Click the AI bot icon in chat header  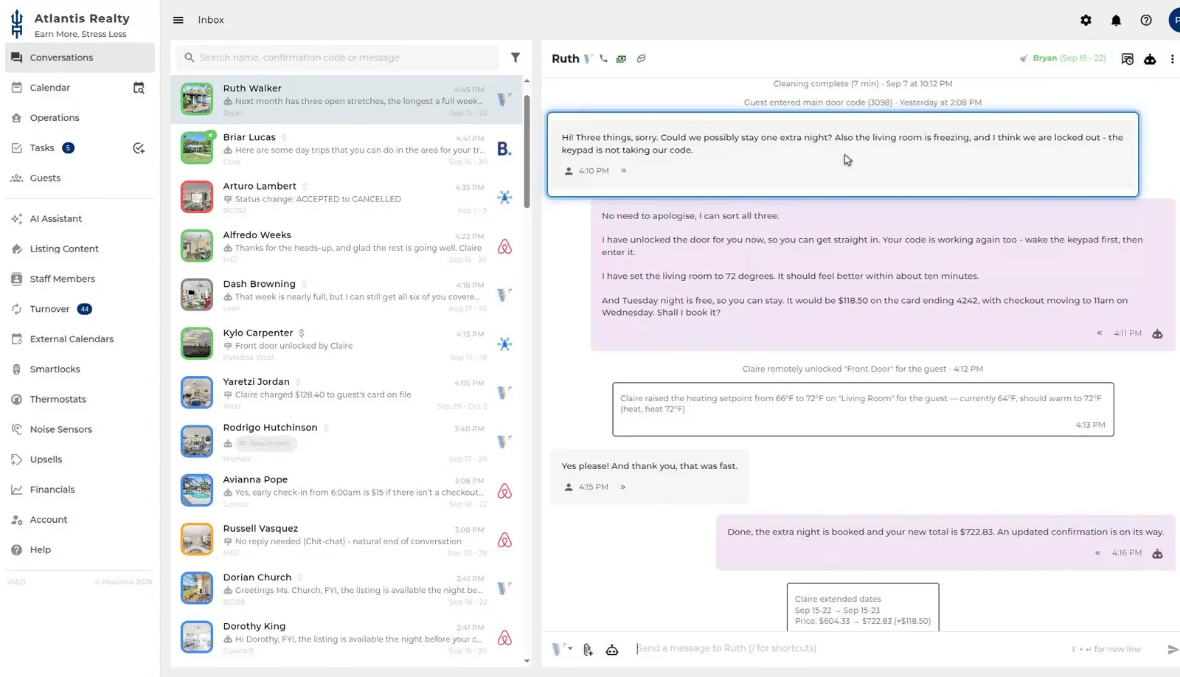pyautogui.click(x=1150, y=59)
